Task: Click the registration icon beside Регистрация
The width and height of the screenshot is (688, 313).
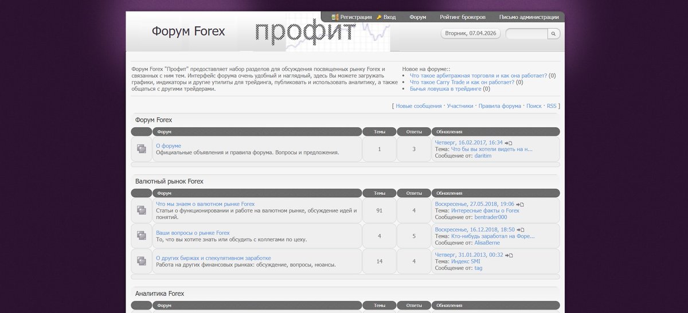Action: (335, 17)
